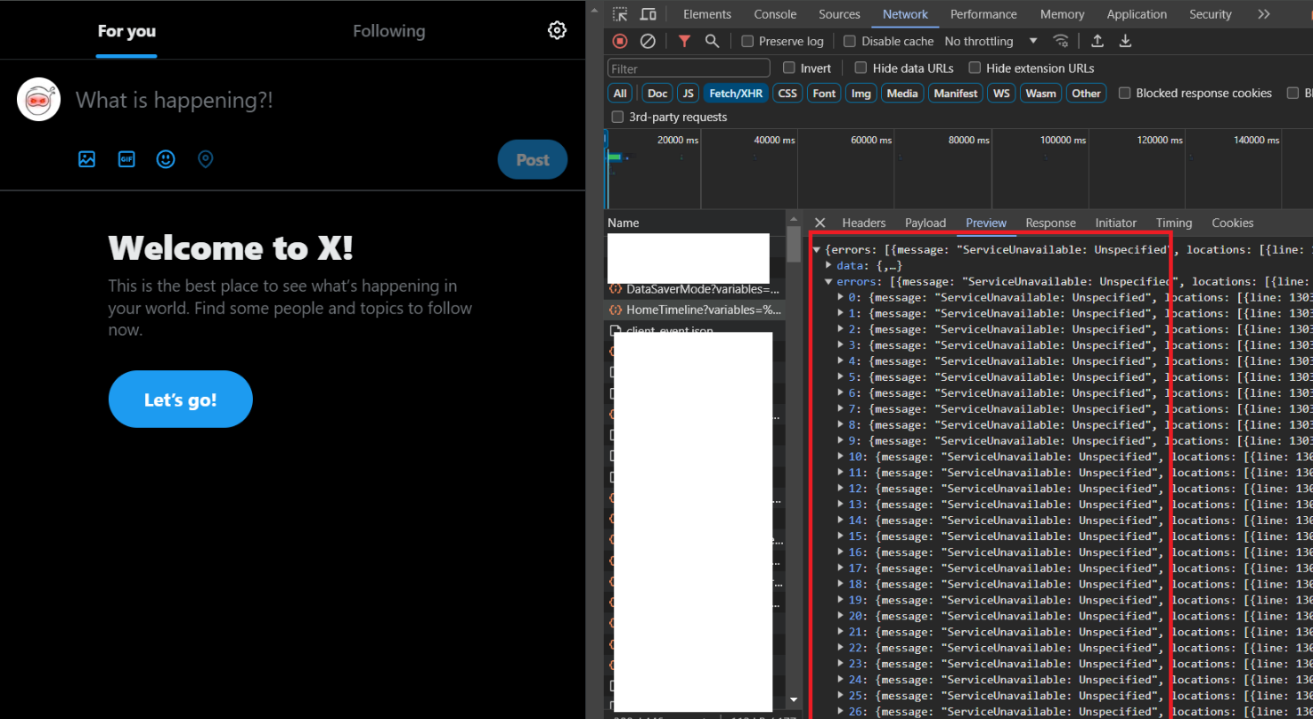Tick Blocked response cookies checkbox
This screenshot has width=1313, height=719.
point(1124,93)
